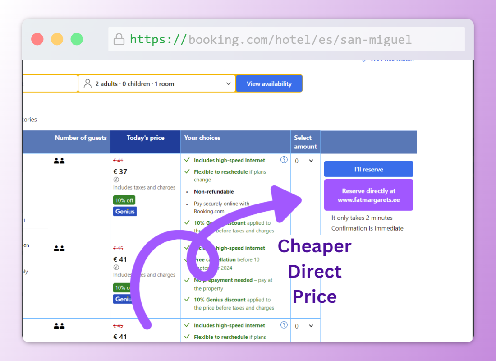Image resolution: width=496 pixels, height=361 pixels.
Task: Click the Number of guests column header
Action: (81, 138)
